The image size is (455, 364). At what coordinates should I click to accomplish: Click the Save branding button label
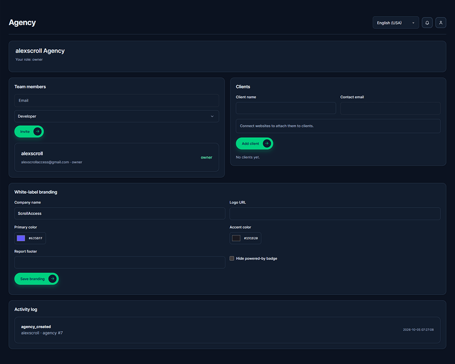point(32,279)
